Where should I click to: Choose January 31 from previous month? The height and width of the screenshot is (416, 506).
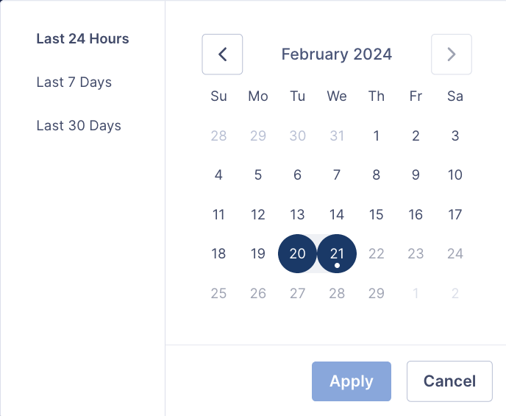click(x=337, y=135)
